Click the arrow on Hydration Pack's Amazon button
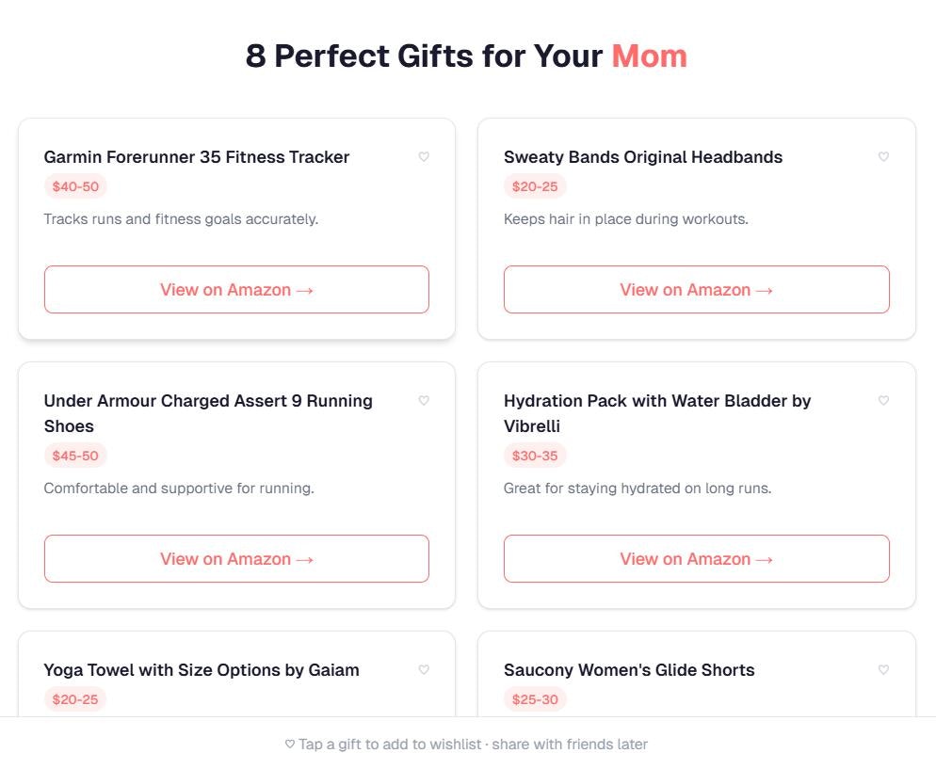Image resolution: width=936 pixels, height=769 pixels. pyautogui.click(x=765, y=559)
